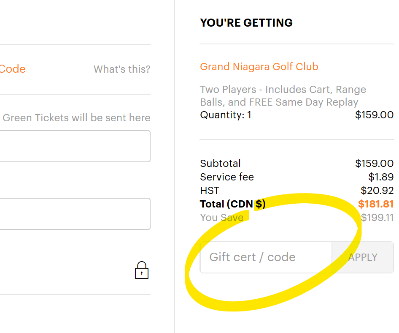
Task: Click the "Quantity: 1" label
Action: [226, 115]
